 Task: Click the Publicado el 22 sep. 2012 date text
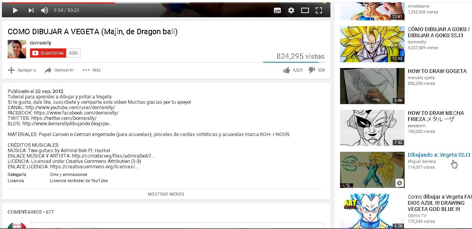coord(36,91)
